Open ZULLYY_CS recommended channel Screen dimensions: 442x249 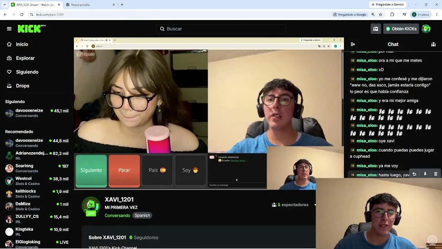(x=37, y=219)
